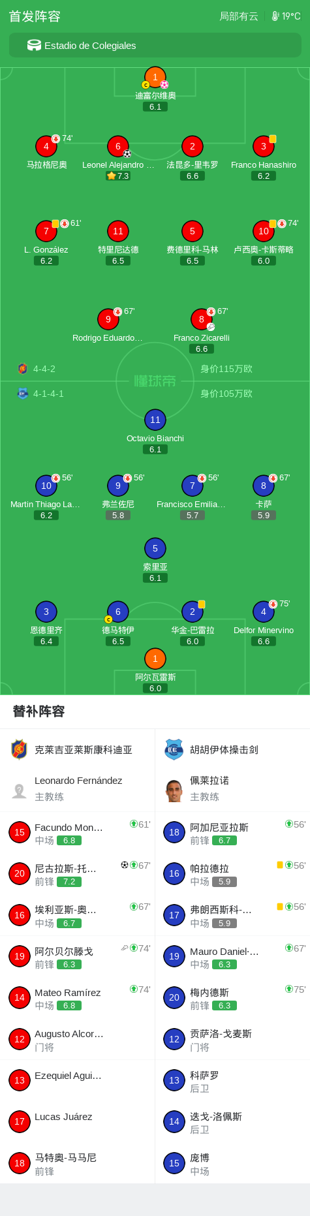Select blue player 11 Octavio Bianchi
Screen dimensions: 310x1216
155,420
